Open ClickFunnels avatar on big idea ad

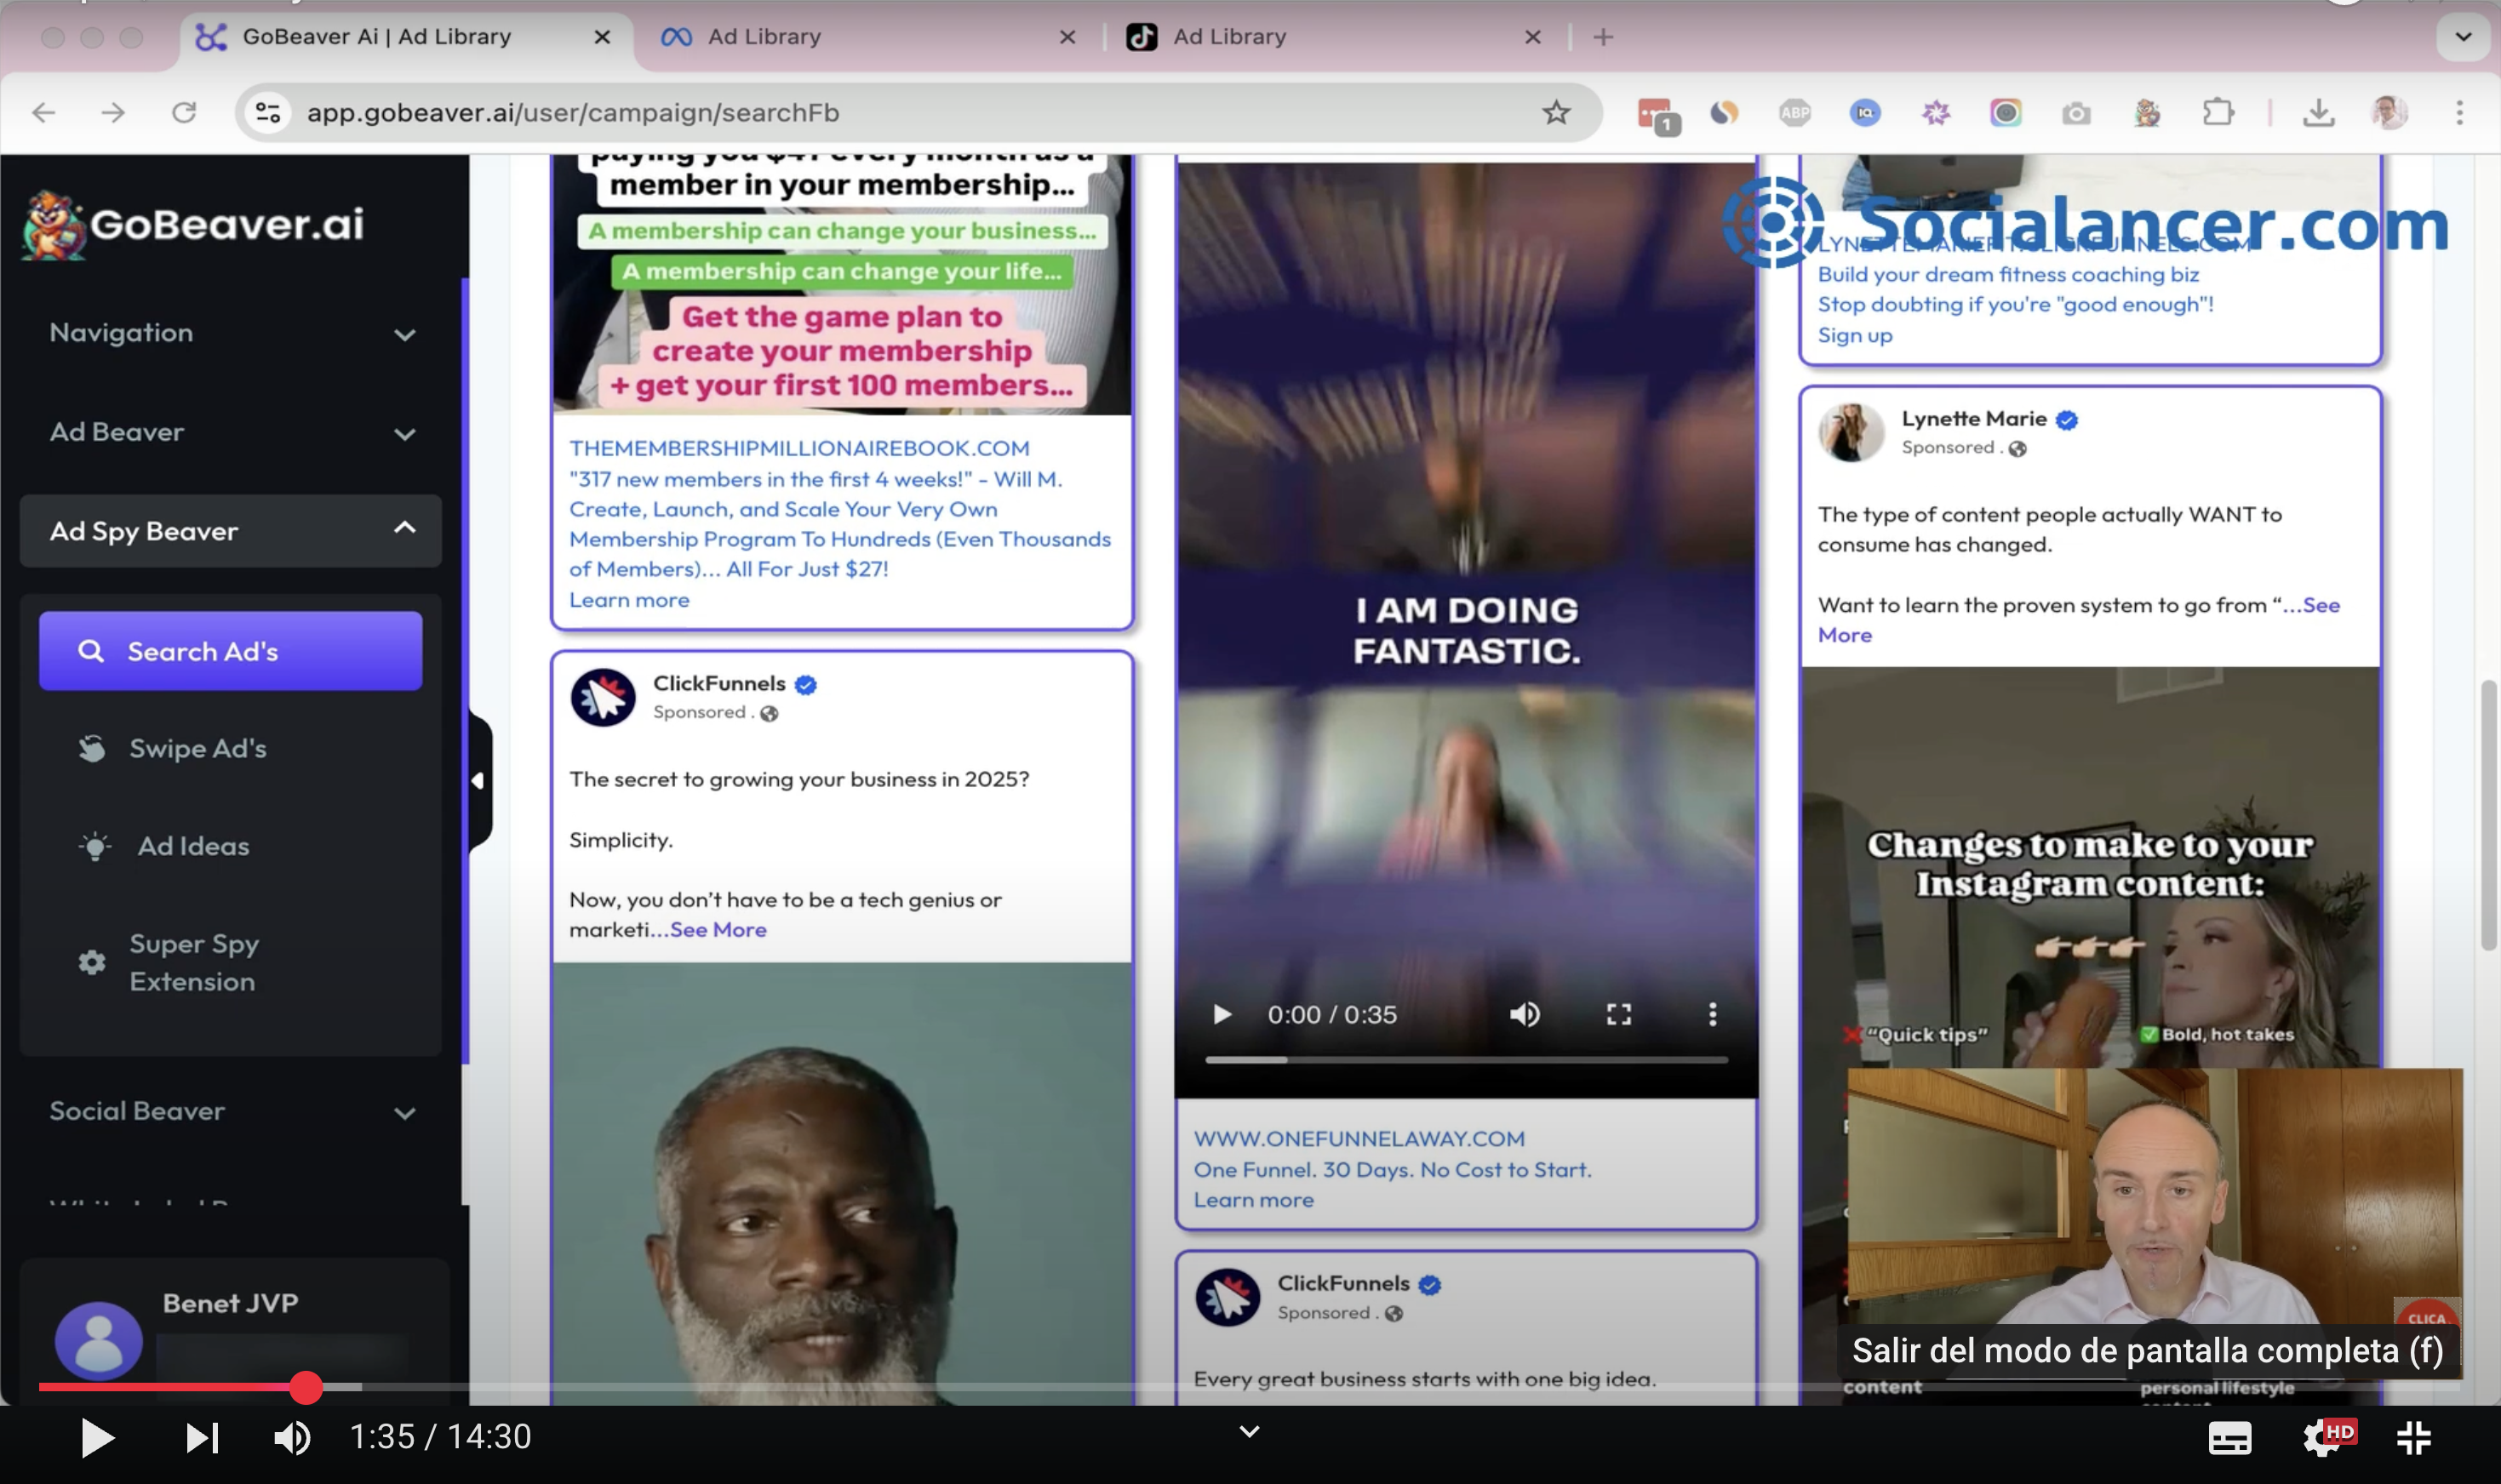(x=1228, y=1297)
